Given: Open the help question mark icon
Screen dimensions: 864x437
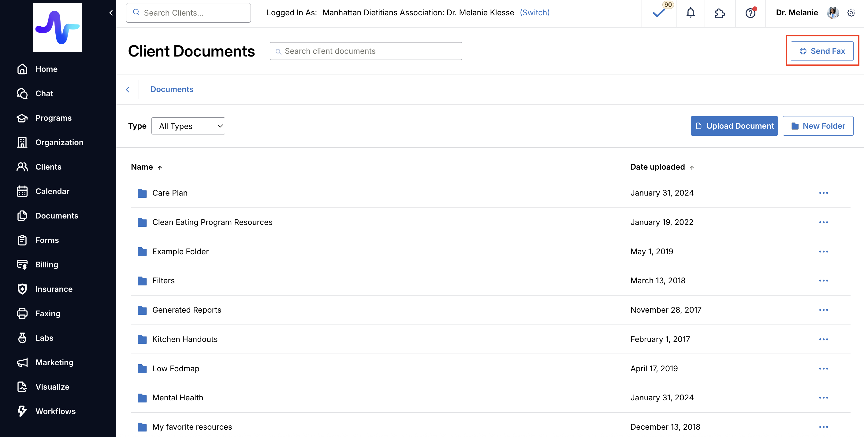Looking at the screenshot, I should pos(750,13).
